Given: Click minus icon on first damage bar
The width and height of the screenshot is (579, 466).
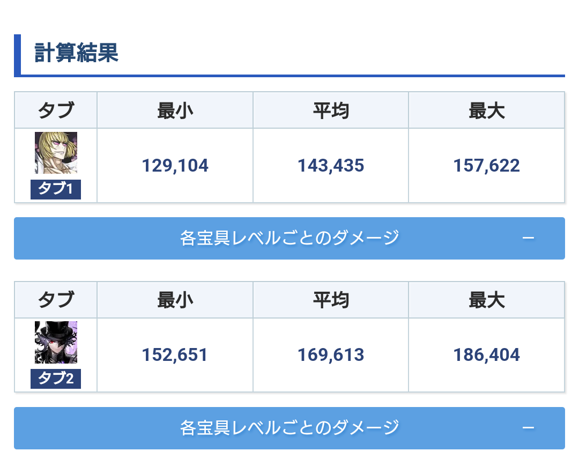Looking at the screenshot, I should click(528, 238).
